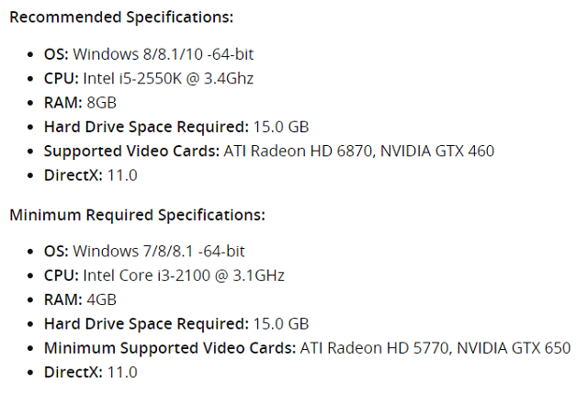Viewport: 588px width, 394px height.
Task: Click the NVIDIA GTX 460 text
Action: pos(437,151)
